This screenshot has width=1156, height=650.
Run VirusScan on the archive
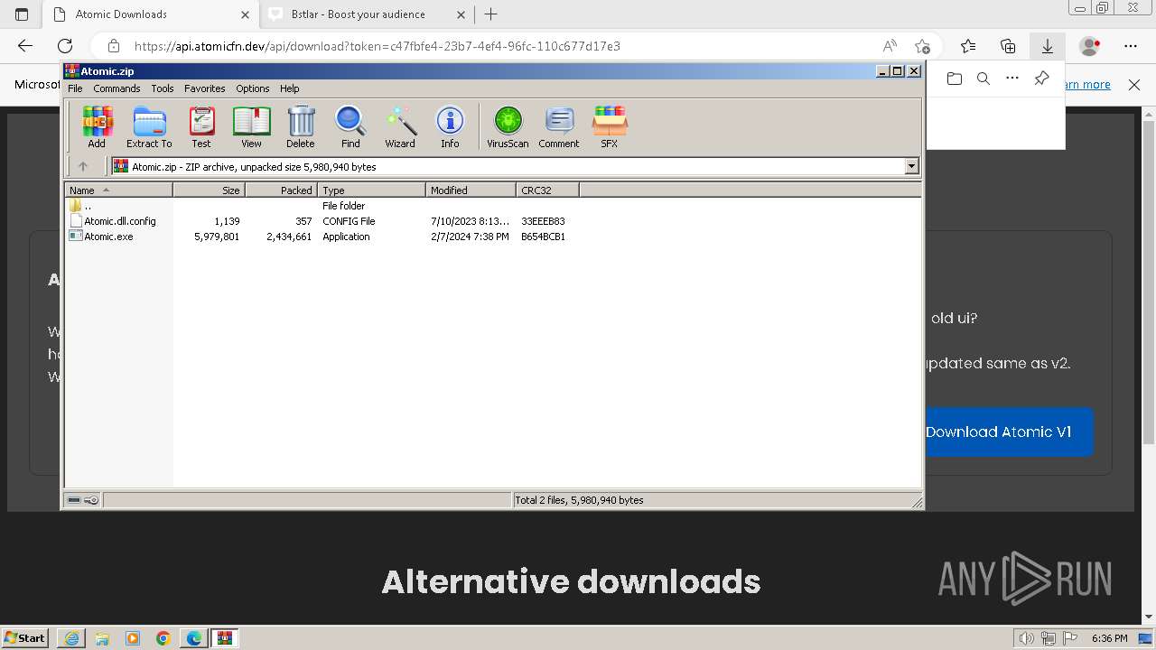(508, 126)
